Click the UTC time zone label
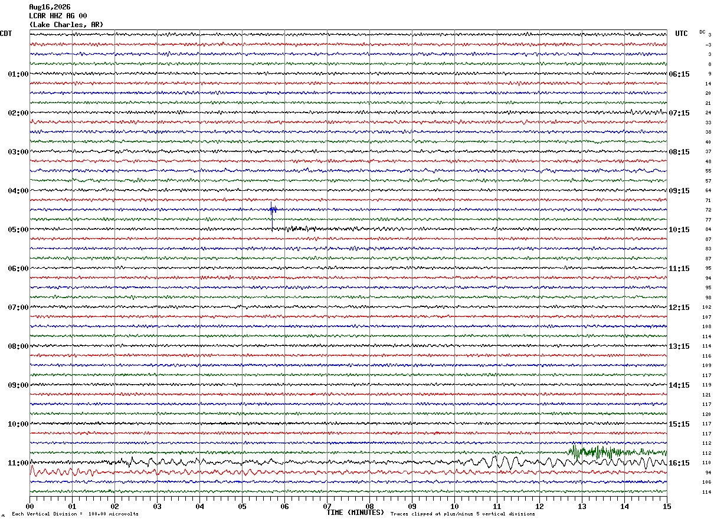The width and height of the screenshot is (714, 522). click(x=682, y=34)
